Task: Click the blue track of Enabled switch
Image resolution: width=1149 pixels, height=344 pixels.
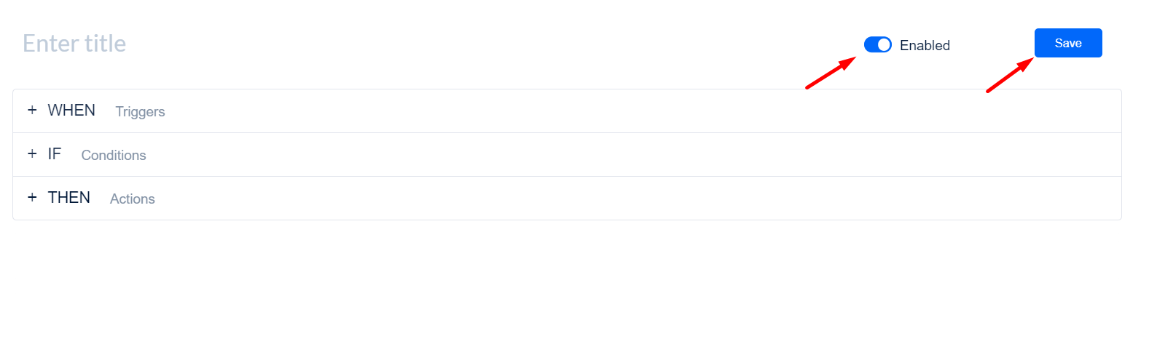Action: (871, 45)
